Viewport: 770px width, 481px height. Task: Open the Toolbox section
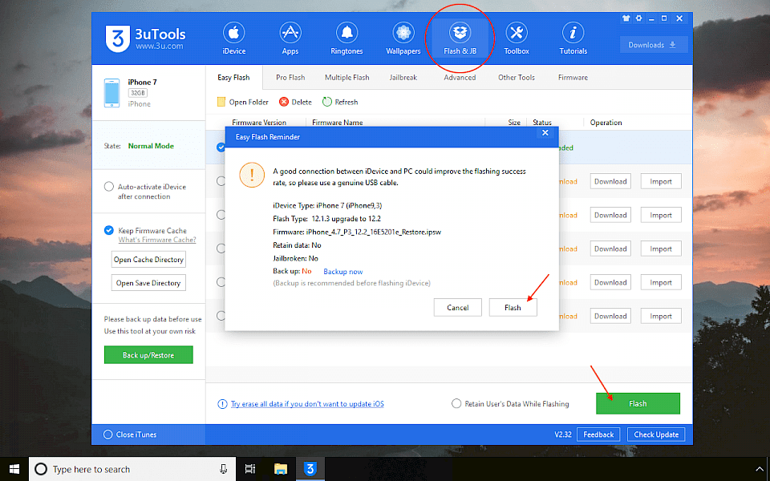point(517,38)
